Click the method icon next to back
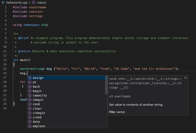 pyautogui.click(x=30, y=87)
